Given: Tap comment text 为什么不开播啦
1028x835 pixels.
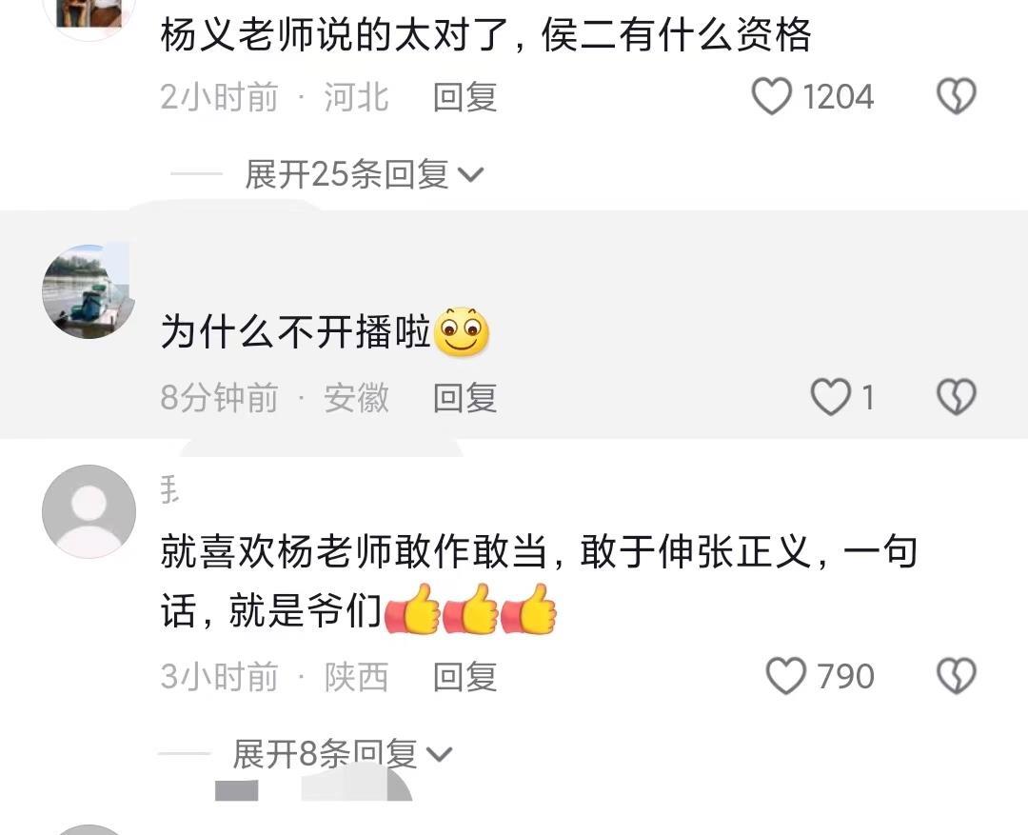Looking at the screenshot, I should coord(296,331).
